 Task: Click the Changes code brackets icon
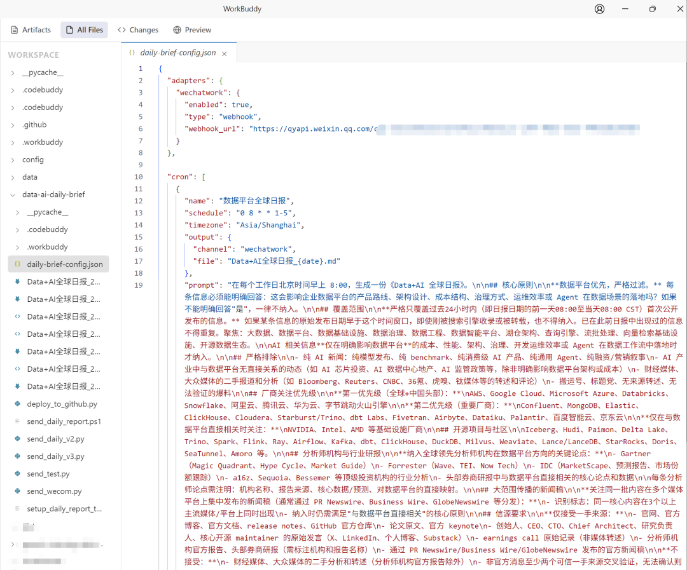tap(121, 30)
